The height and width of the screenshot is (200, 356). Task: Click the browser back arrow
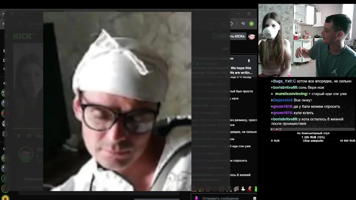coord(4,24)
